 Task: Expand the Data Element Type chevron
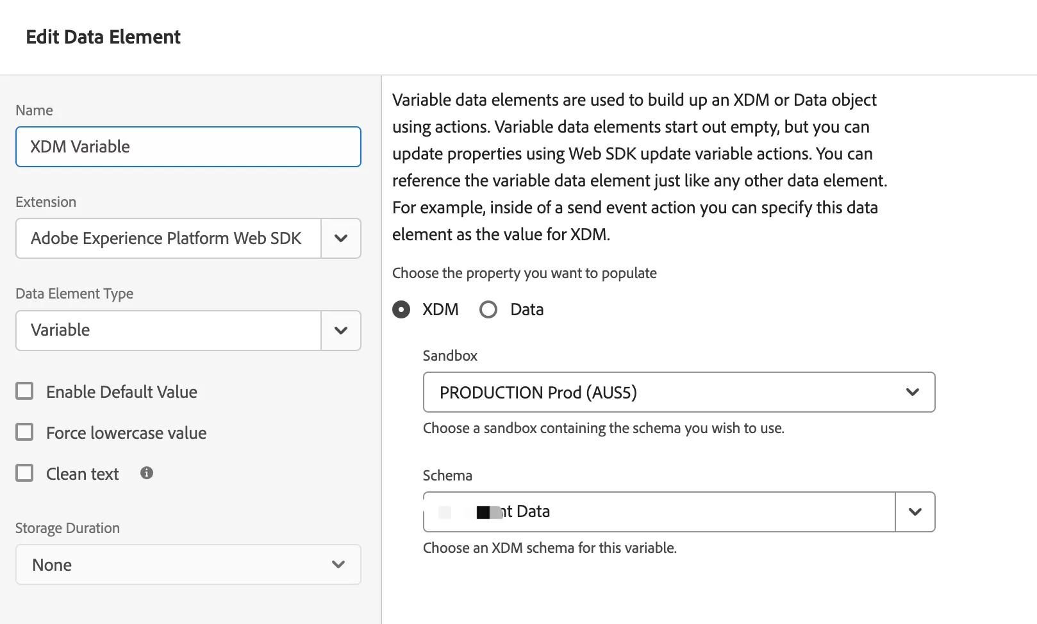[341, 331]
